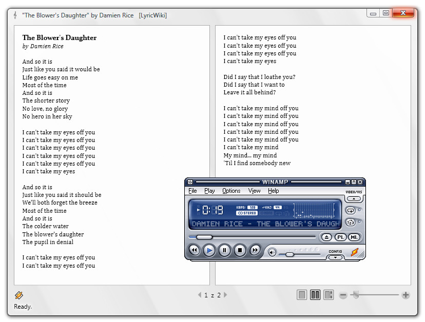425x322 pixels.
Task: Click 'Ready.' status text
Action: [x=23, y=307]
